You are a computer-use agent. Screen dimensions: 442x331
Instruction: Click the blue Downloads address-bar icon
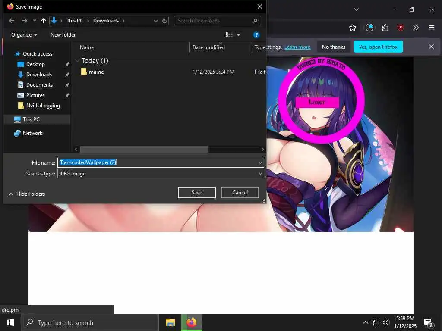click(x=54, y=20)
